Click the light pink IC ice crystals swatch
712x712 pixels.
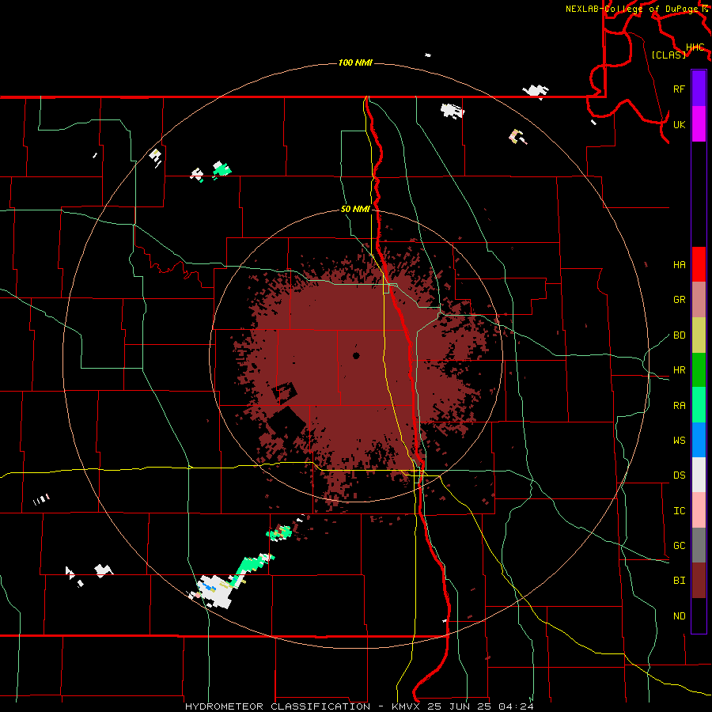pos(699,510)
